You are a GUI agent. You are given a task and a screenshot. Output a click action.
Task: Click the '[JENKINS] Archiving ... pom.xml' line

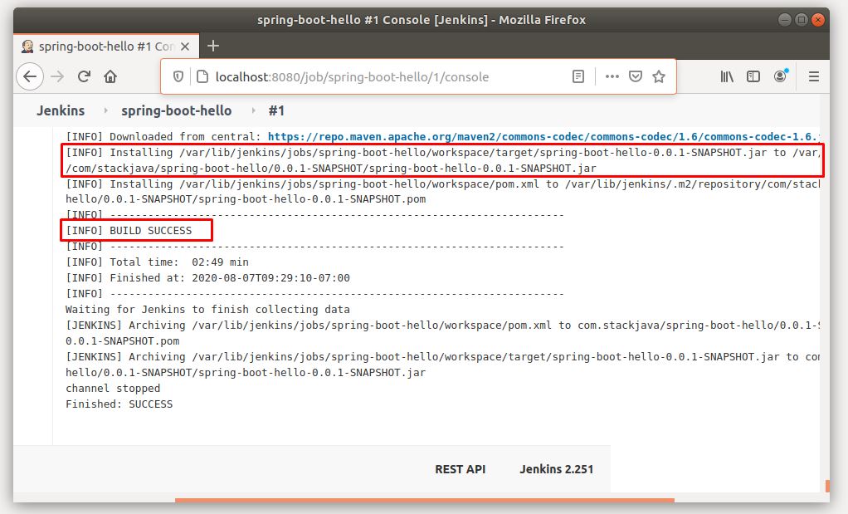[442, 333]
